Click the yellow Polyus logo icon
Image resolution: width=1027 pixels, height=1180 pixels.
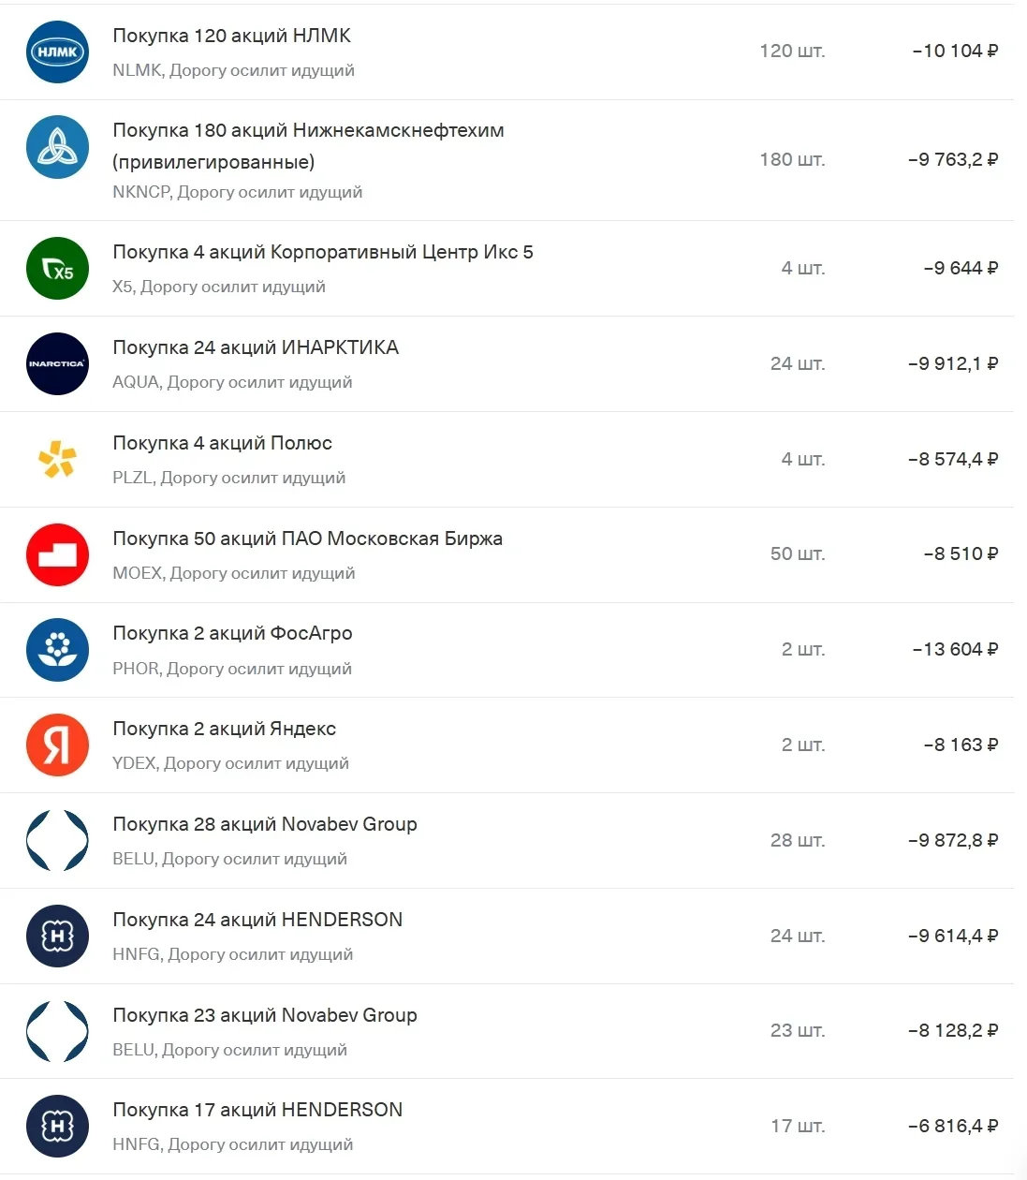pos(57,459)
